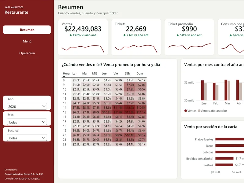Click the Mié column header
244x183 pixels.
(95, 74)
